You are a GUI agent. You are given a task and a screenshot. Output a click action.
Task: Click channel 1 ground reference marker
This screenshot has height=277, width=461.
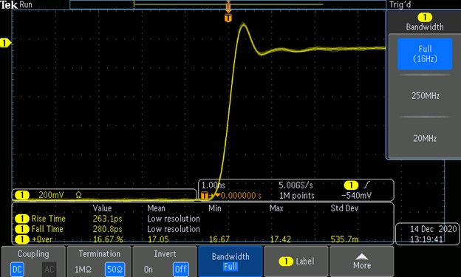5,44
